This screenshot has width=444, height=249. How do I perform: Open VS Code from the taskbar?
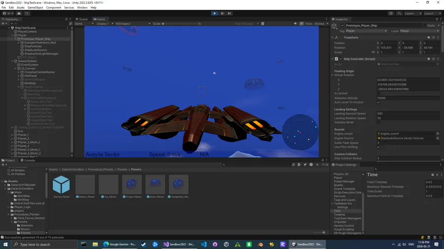pyautogui.click(x=204, y=244)
